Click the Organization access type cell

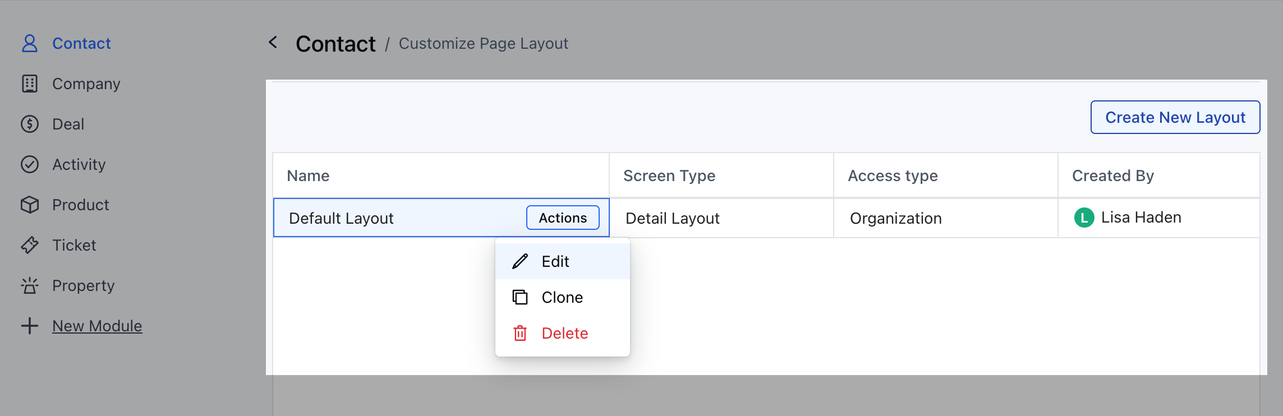click(946, 218)
